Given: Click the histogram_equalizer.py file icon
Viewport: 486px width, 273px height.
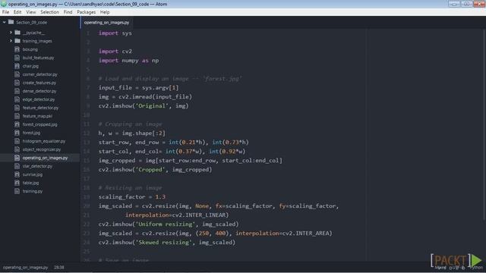Looking at the screenshot, I should [x=17, y=141].
